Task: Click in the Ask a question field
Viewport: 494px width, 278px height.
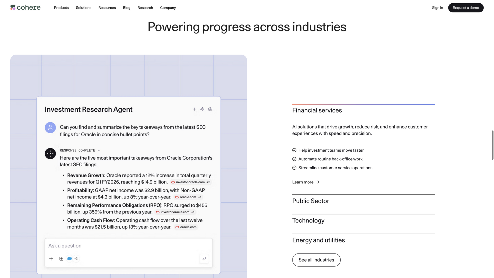Action: (129, 246)
